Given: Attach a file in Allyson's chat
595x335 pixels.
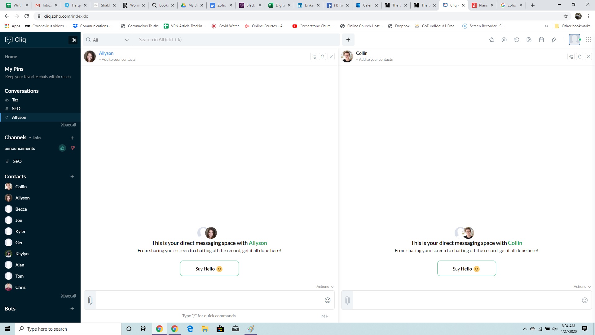Looking at the screenshot, I should pos(90,300).
